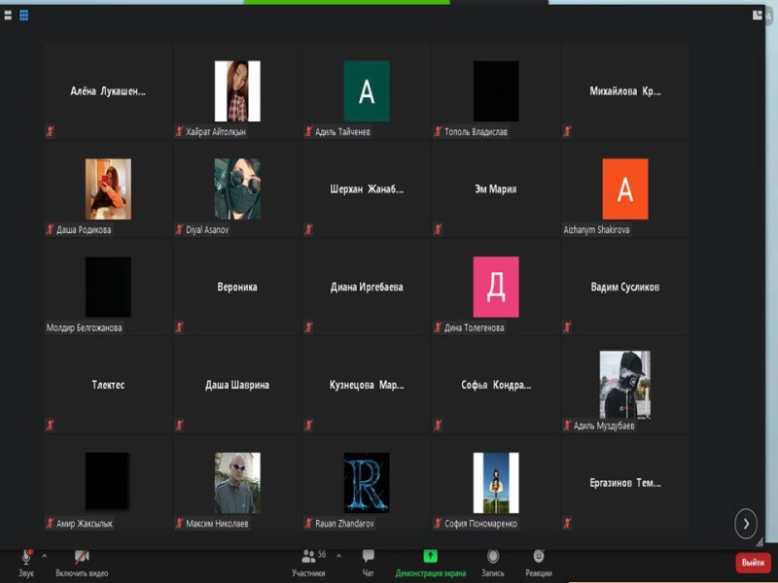Image resolution: width=778 pixels, height=583 pixels.
Task: Click the name Даша Шаврина
Action: tap(237, 385)
